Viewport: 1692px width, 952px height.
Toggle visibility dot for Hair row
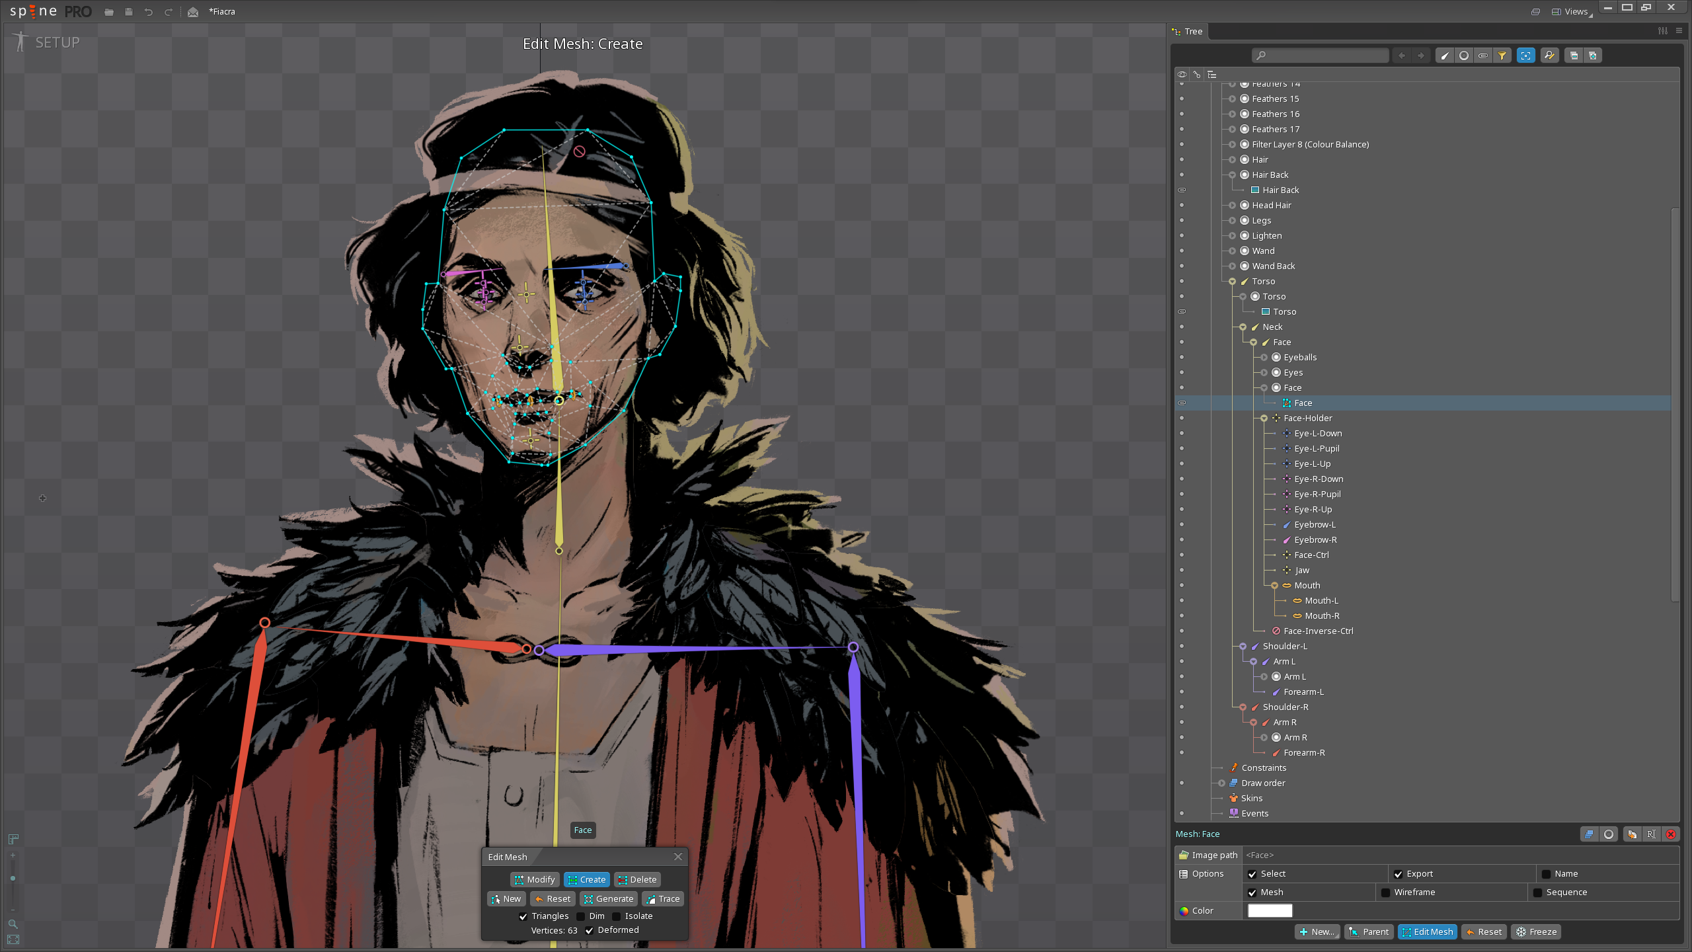(1182, 159)
